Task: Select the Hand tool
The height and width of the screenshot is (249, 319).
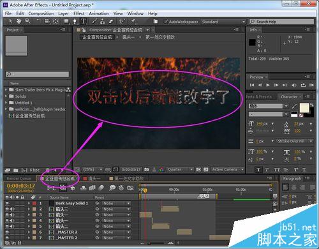Action: click(19, 21)
